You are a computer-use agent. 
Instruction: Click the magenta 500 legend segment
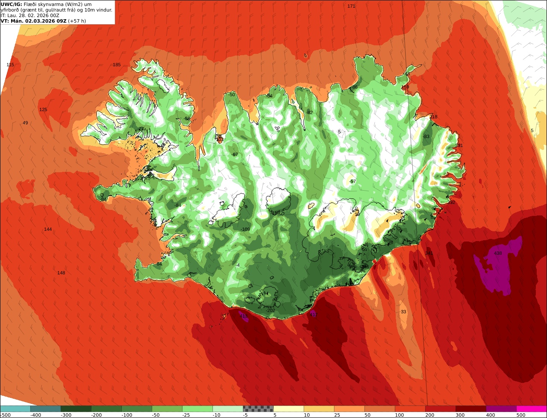(532, 409)
